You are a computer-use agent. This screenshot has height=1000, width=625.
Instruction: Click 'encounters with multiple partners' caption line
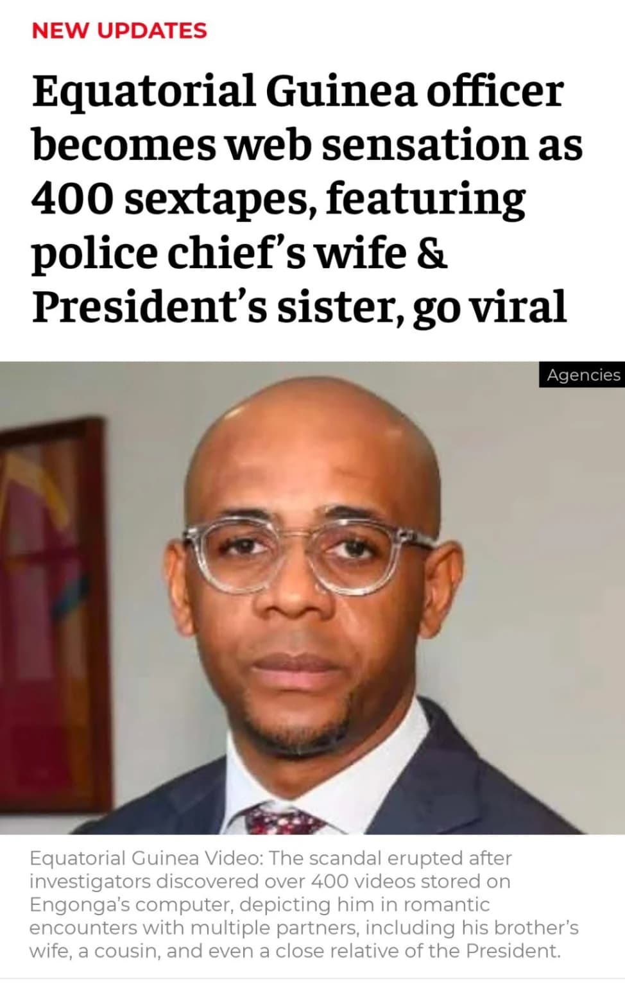(x=194, y=928)
